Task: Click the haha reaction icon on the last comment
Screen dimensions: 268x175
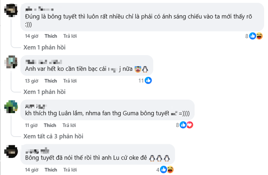Action: (170, 170)
